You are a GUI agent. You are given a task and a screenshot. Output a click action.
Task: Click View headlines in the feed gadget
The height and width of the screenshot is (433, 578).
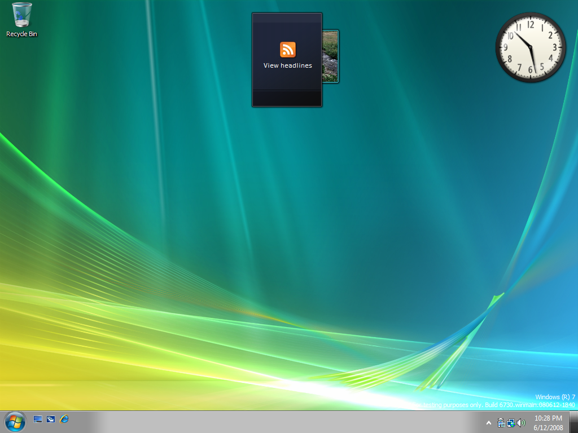[x=287, y=65]
